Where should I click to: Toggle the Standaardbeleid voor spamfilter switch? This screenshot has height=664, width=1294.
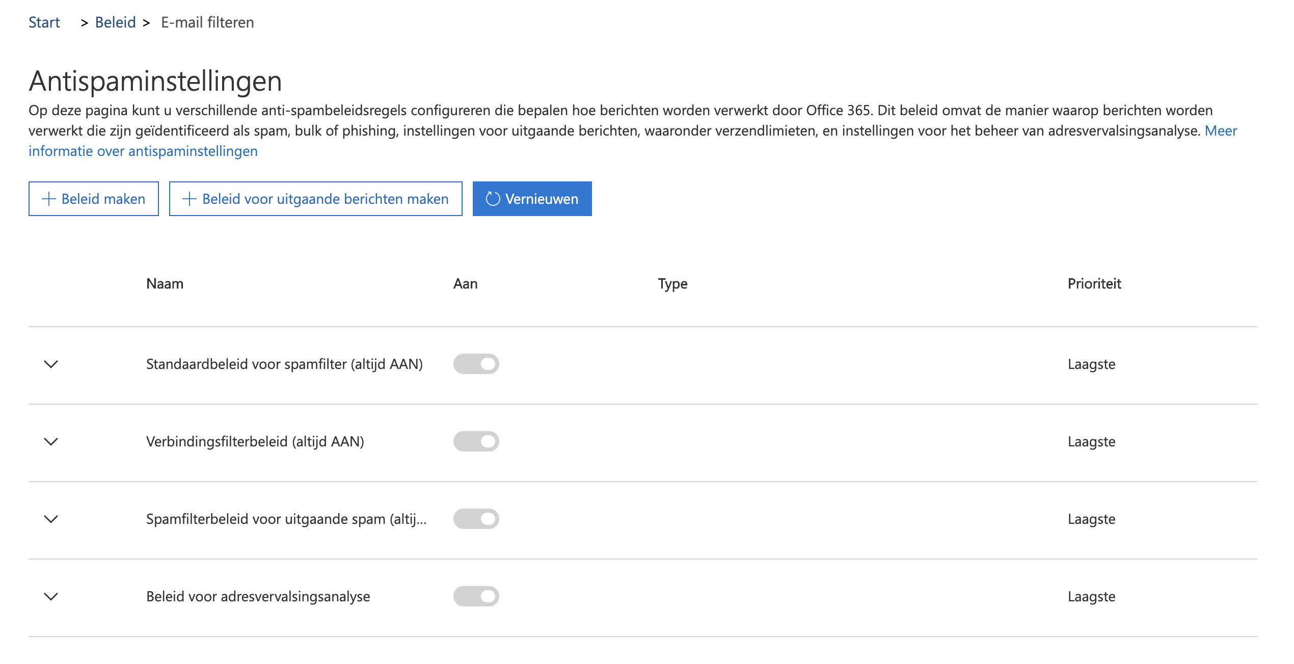pos(476,364)
